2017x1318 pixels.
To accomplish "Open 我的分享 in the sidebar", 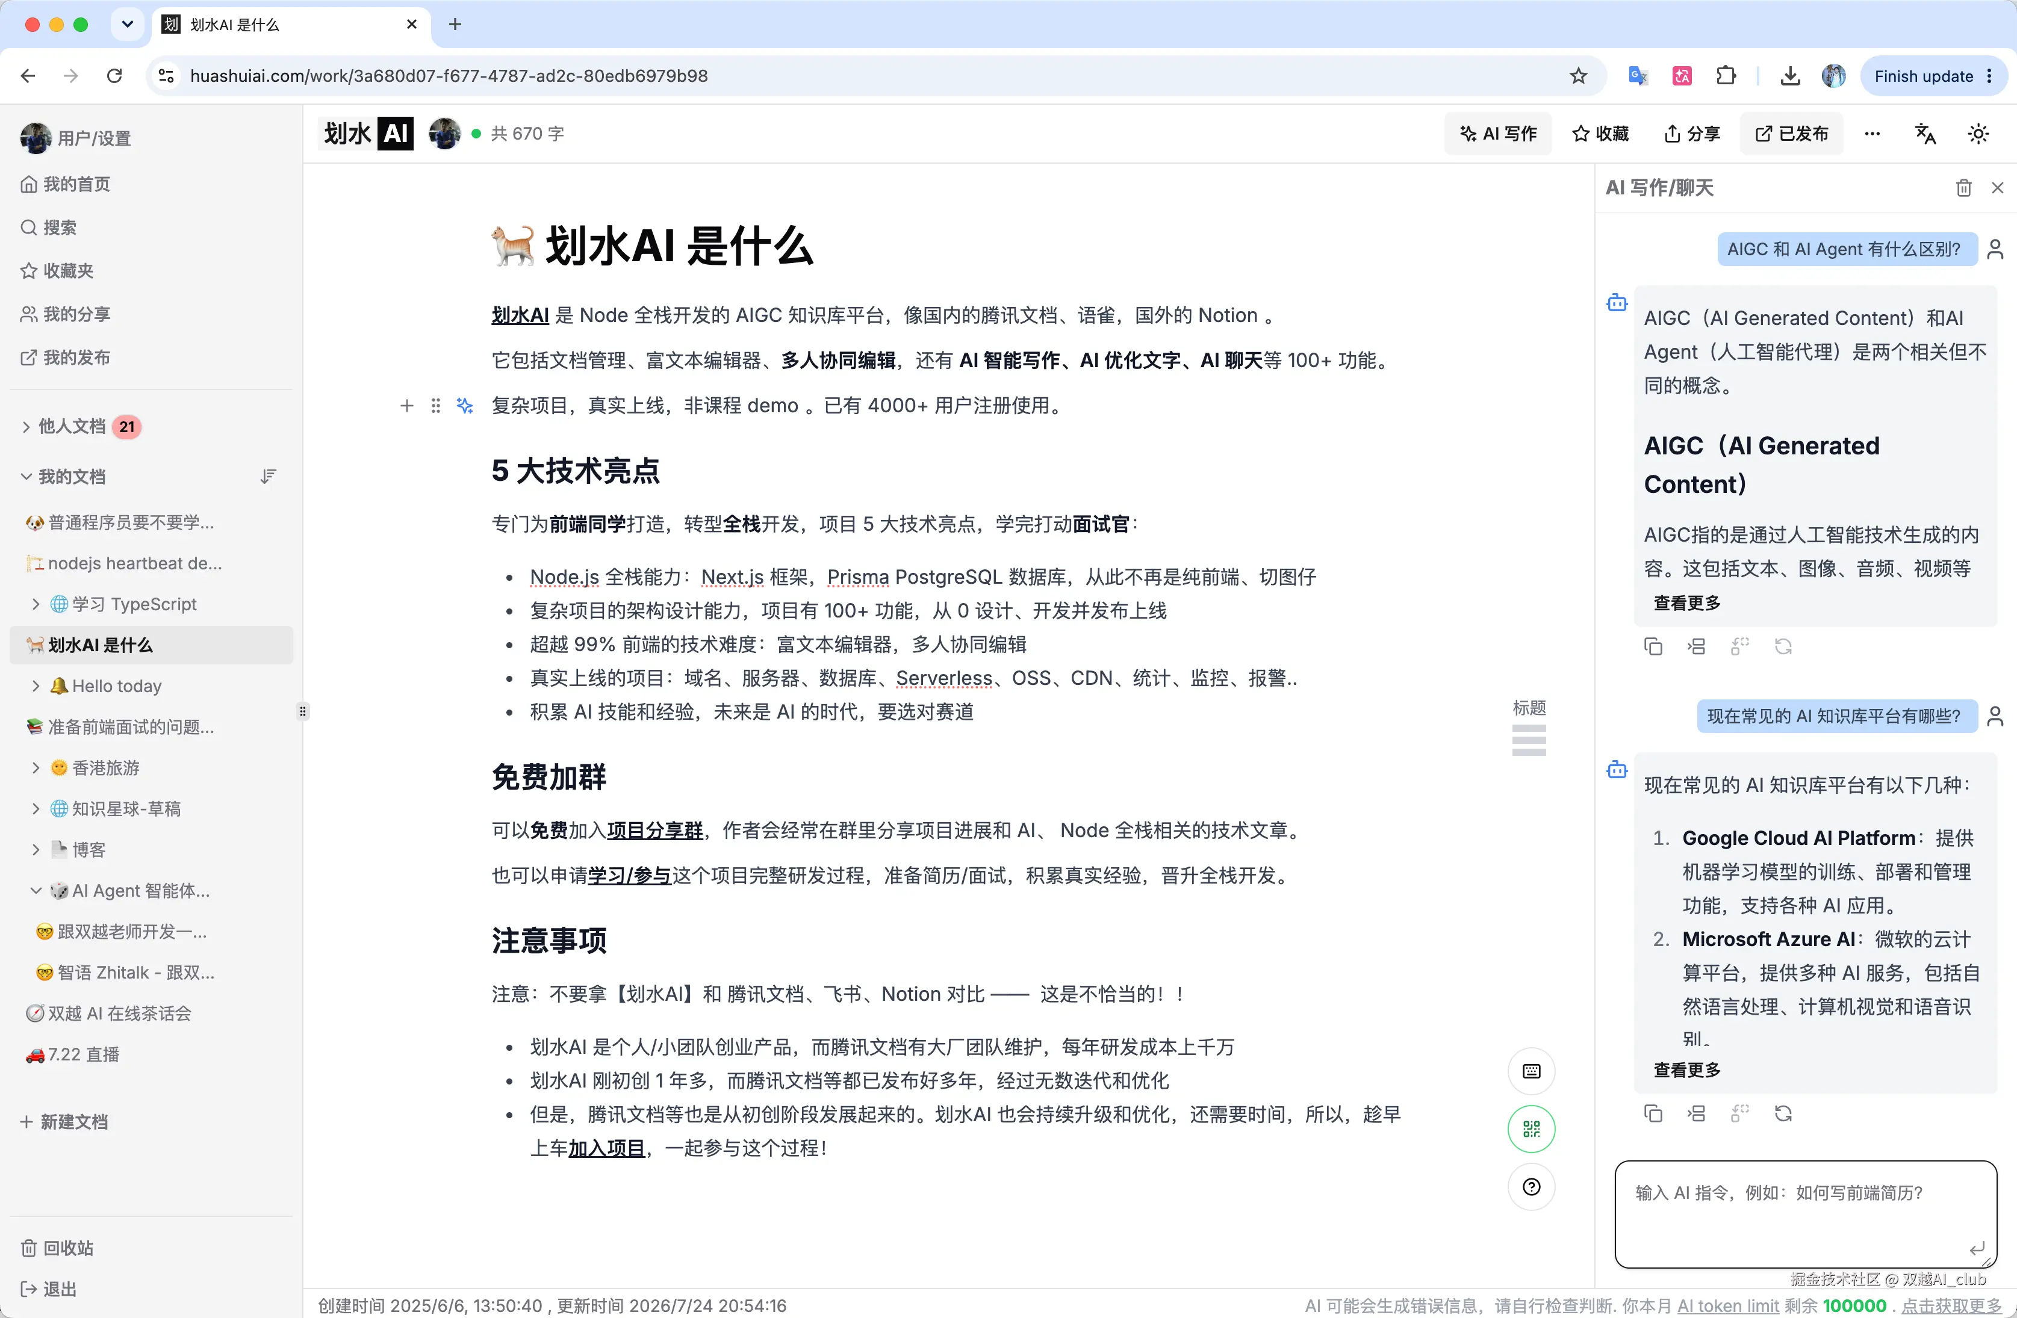I will pyautogui.click(x=66, y=314).
